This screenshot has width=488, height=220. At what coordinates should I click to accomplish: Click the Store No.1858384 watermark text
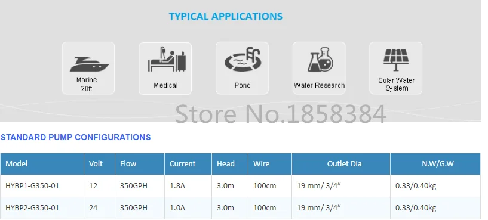pyautogui.click(x=281, y=113)
